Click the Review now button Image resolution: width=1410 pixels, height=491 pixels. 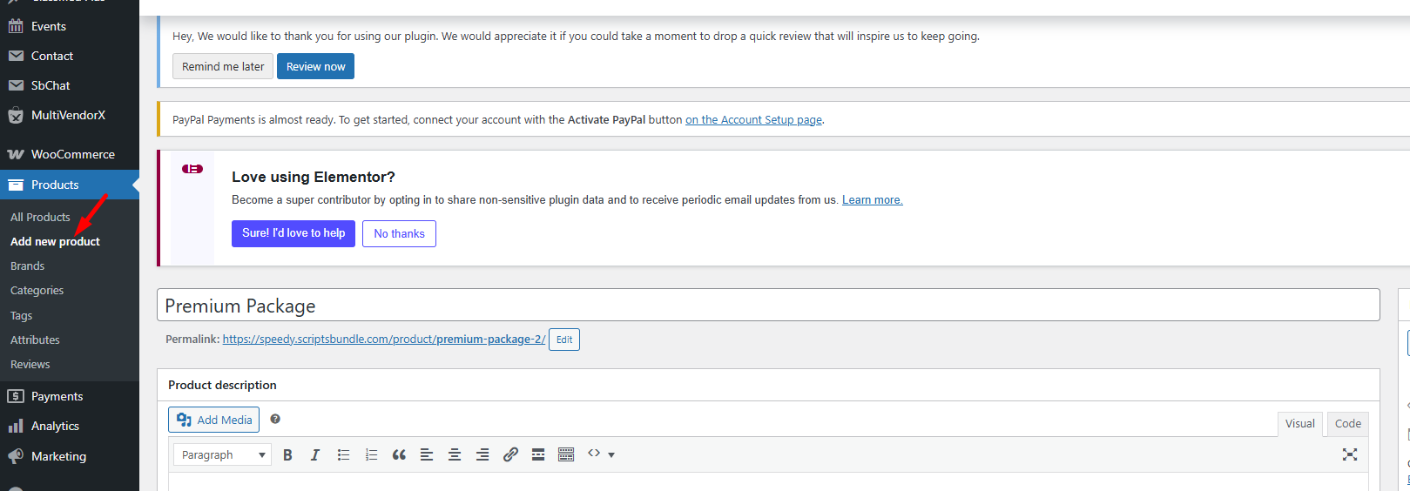click(315, 66)
